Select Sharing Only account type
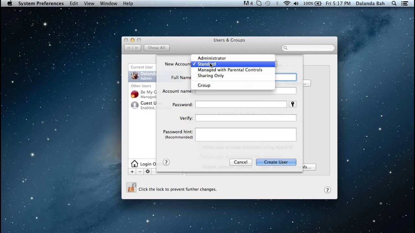 tap(233, 76)
